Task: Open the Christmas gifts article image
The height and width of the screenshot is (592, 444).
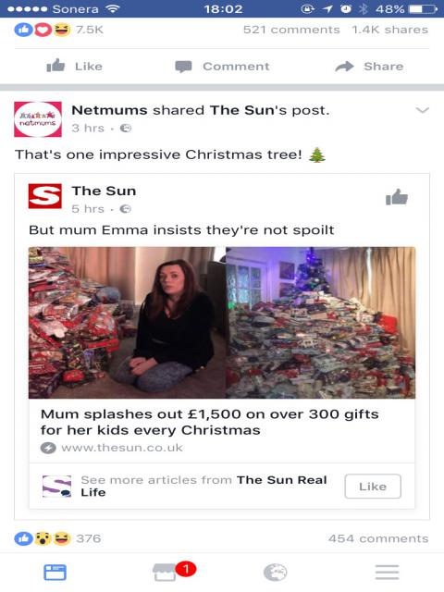Action: click(222, 323)
